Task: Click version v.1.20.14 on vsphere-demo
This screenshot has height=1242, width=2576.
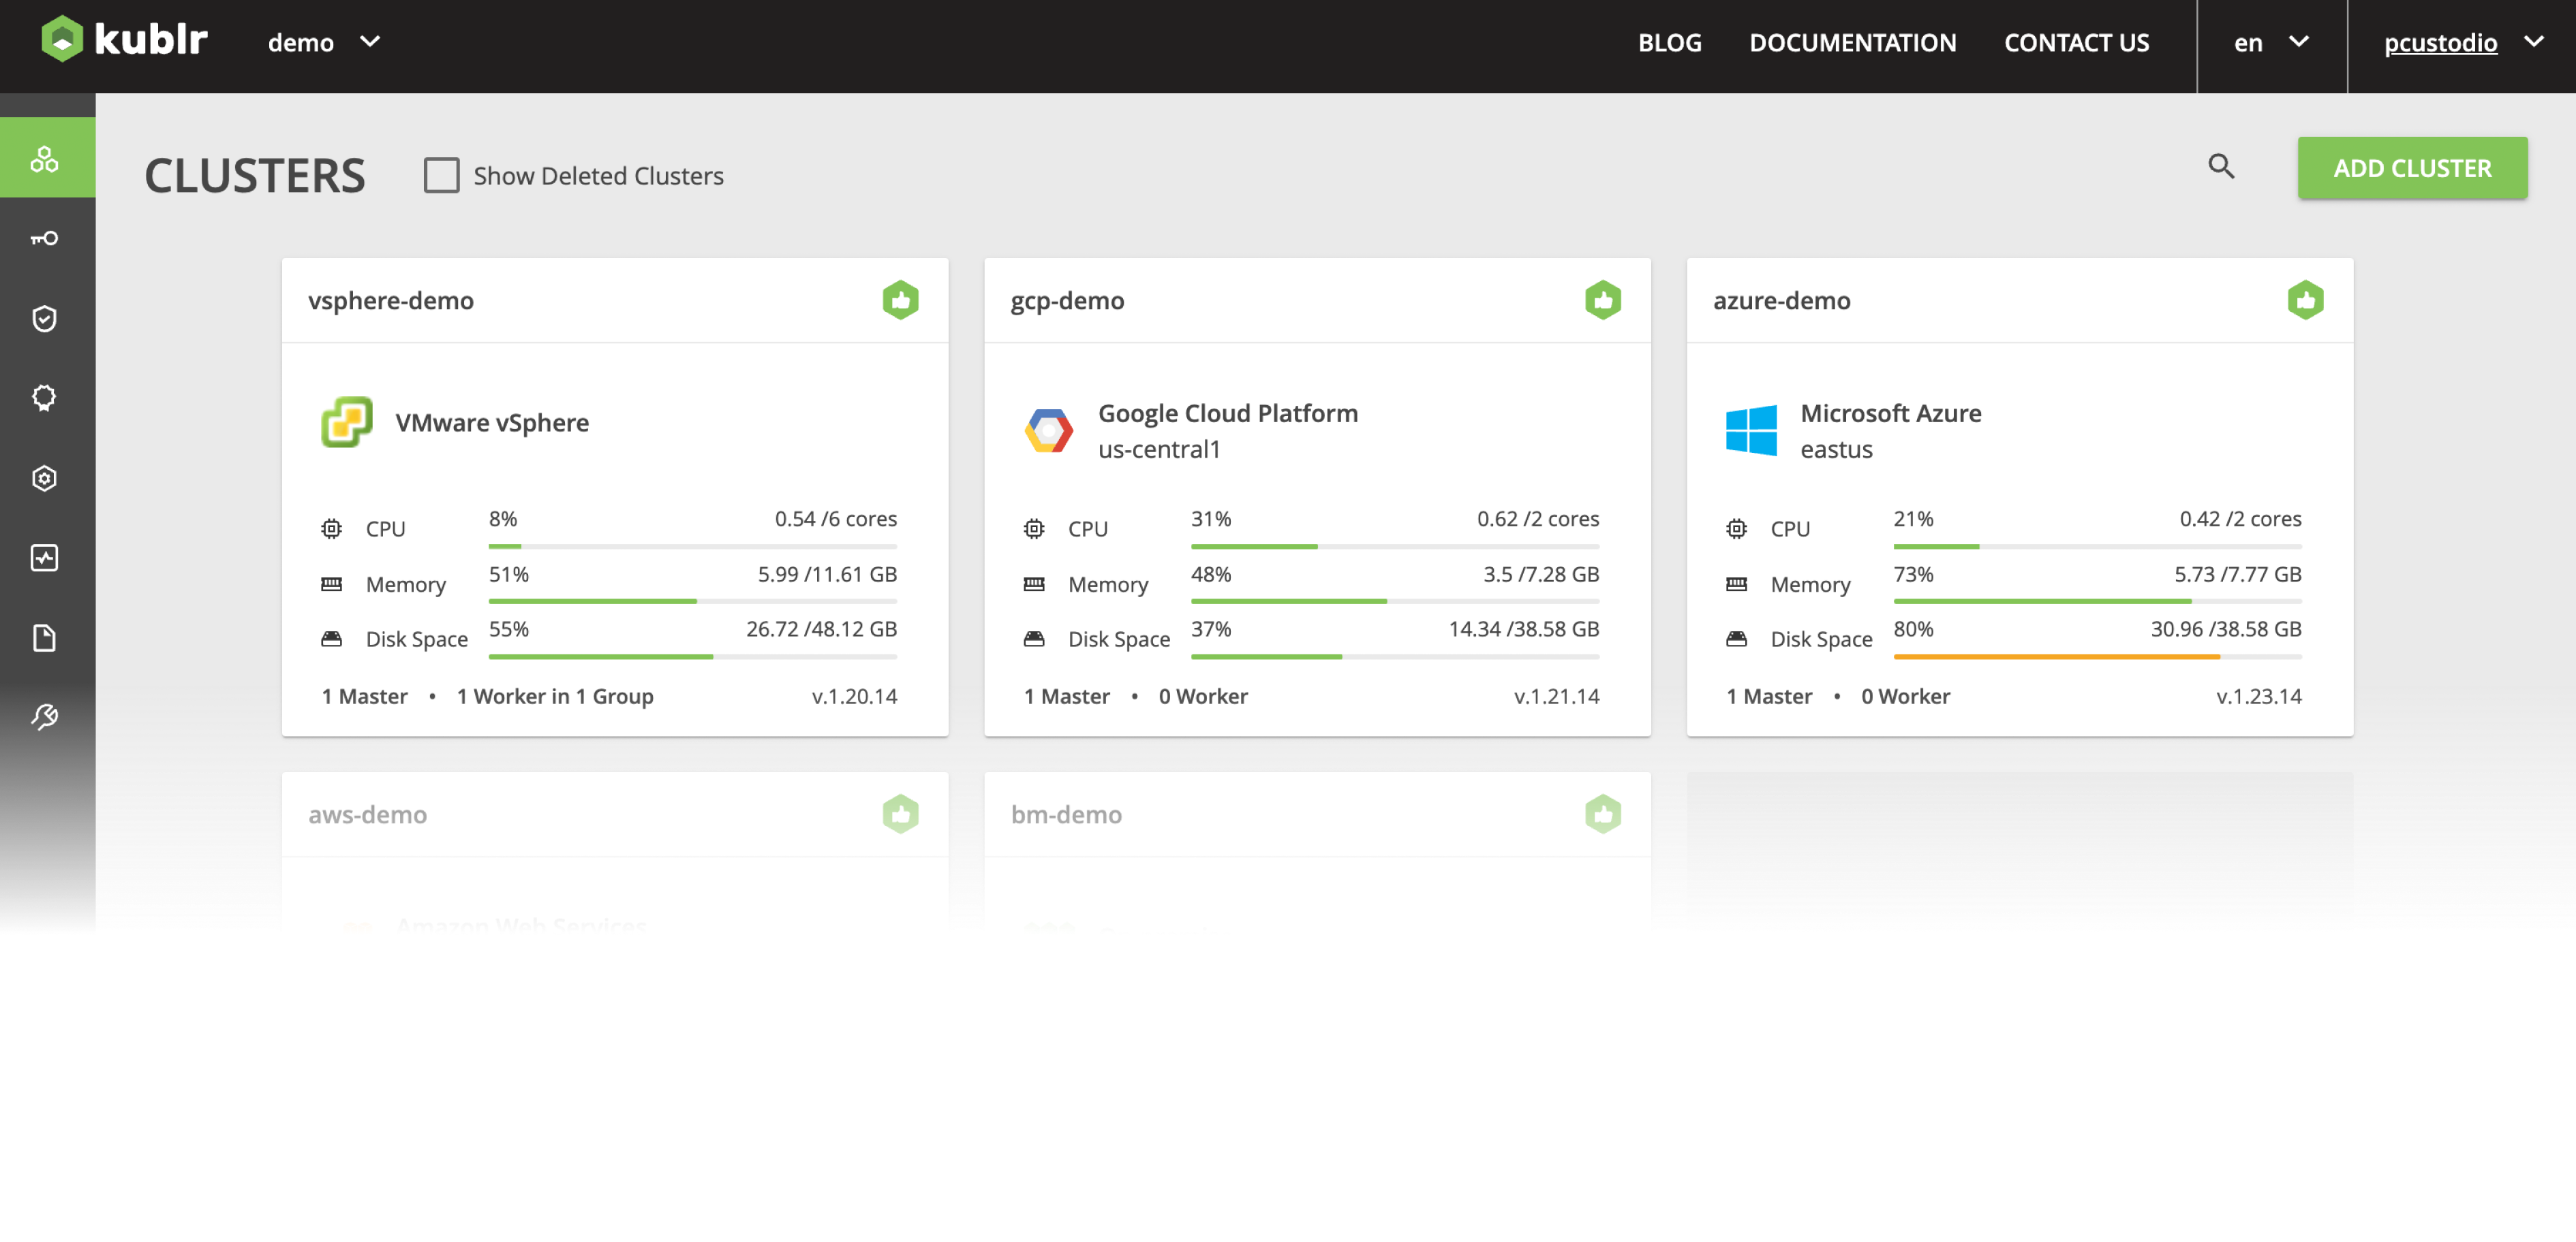Action: coord(854,695)
